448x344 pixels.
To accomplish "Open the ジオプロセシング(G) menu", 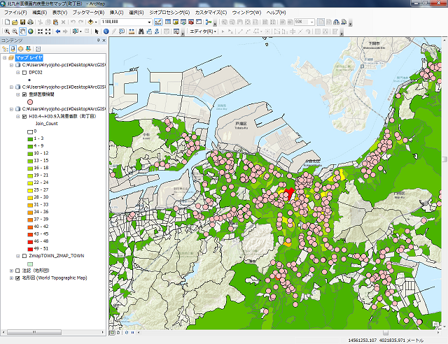I will [x=169, y=13].
